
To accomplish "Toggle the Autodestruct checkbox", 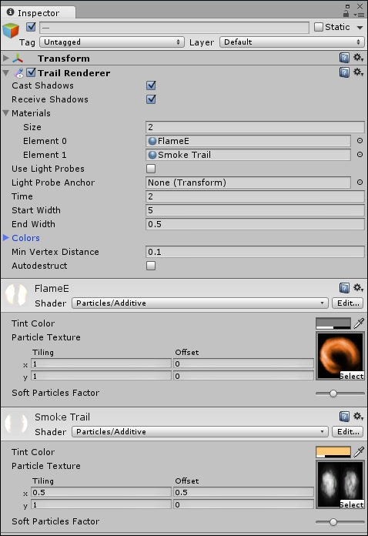I will [x=151, y=266].
